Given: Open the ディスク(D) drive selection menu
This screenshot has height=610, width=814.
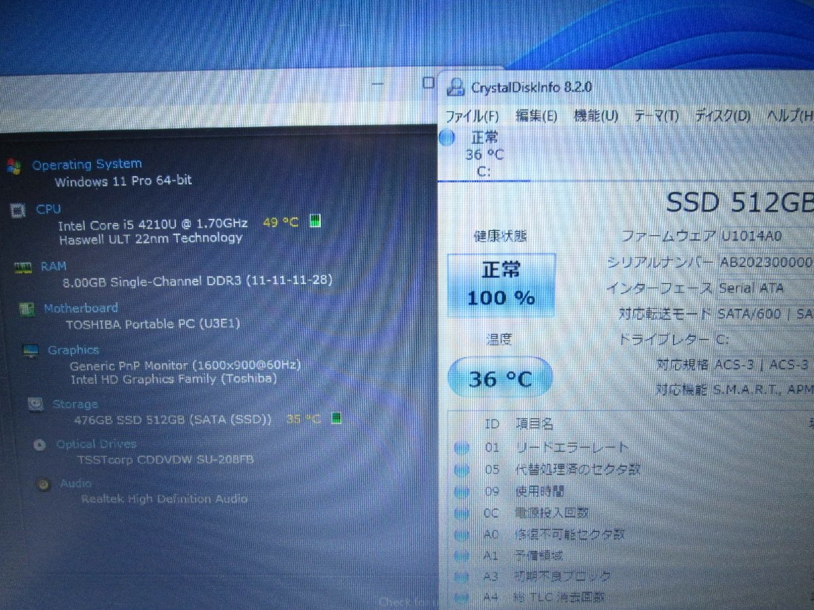Looking at the screenshot, I should pyautogui.click(x=722, y=117).
